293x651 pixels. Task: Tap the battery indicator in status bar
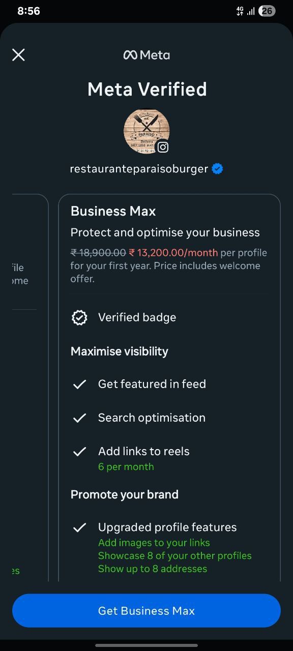pos(267,11)
